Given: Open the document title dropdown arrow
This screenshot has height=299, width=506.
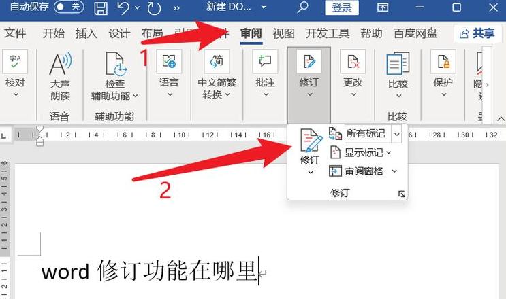Looking at the screenshot, I should (264, 7).
